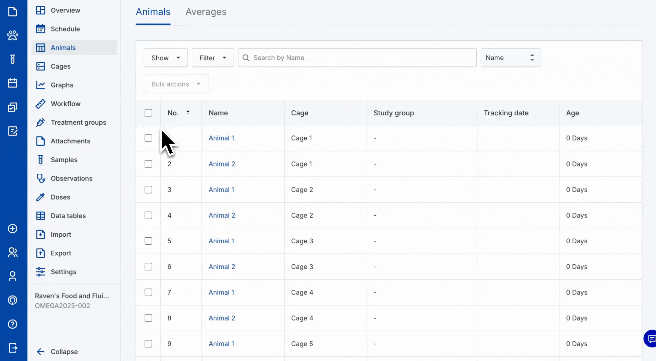Expand the Filter dropdown

click(212, 57)
